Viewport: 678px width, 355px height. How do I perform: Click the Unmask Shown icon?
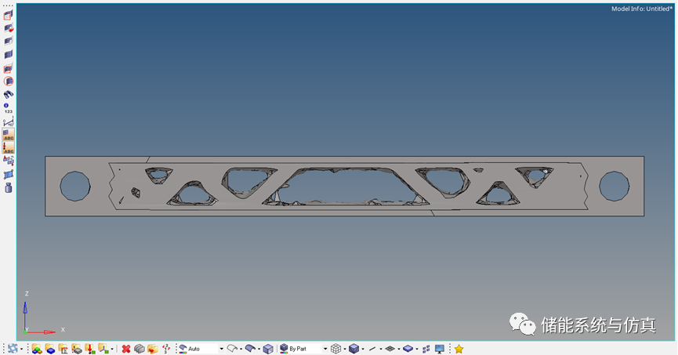tap(8, 68)
